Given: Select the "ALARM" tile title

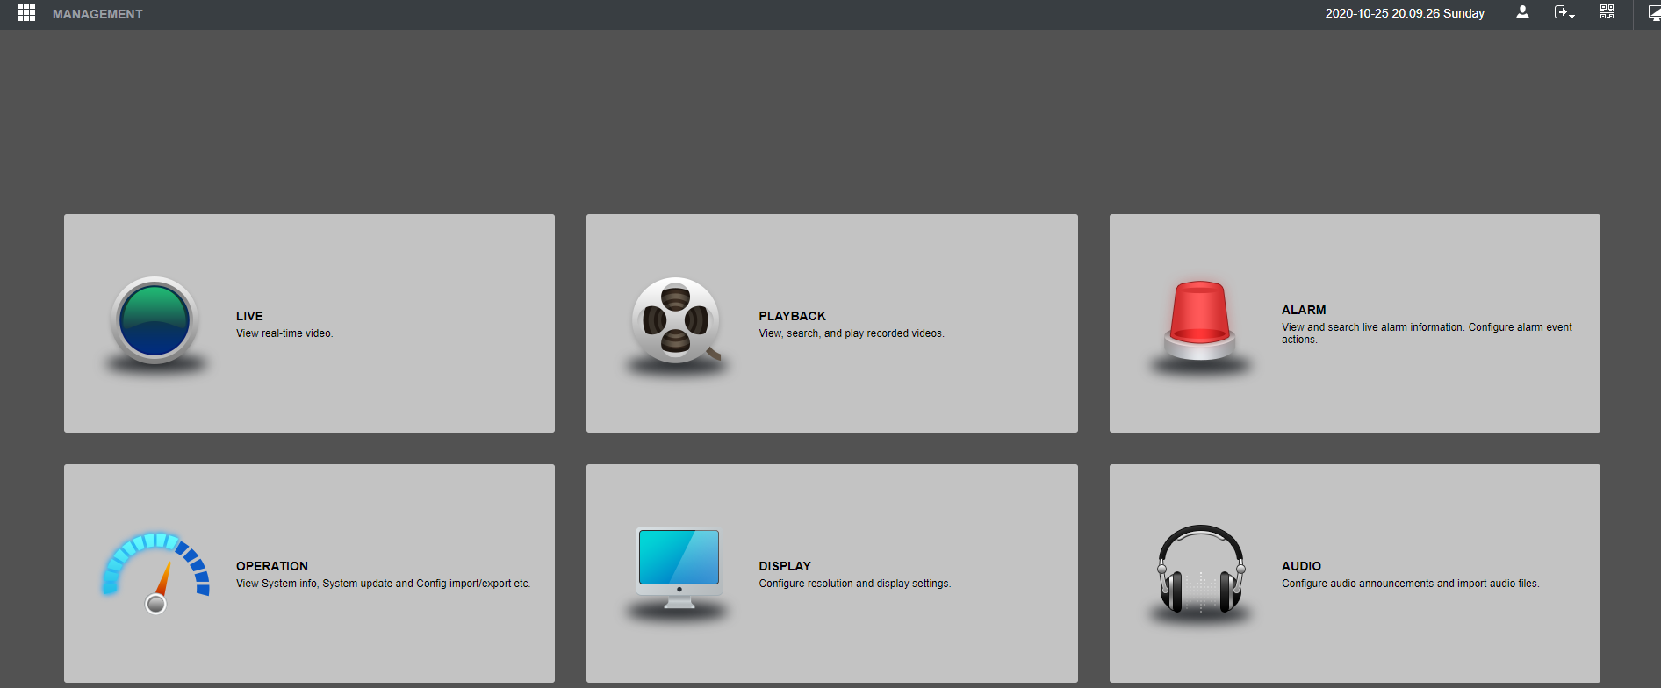Looking at the screenshot, I should [x=1304, y=310].
